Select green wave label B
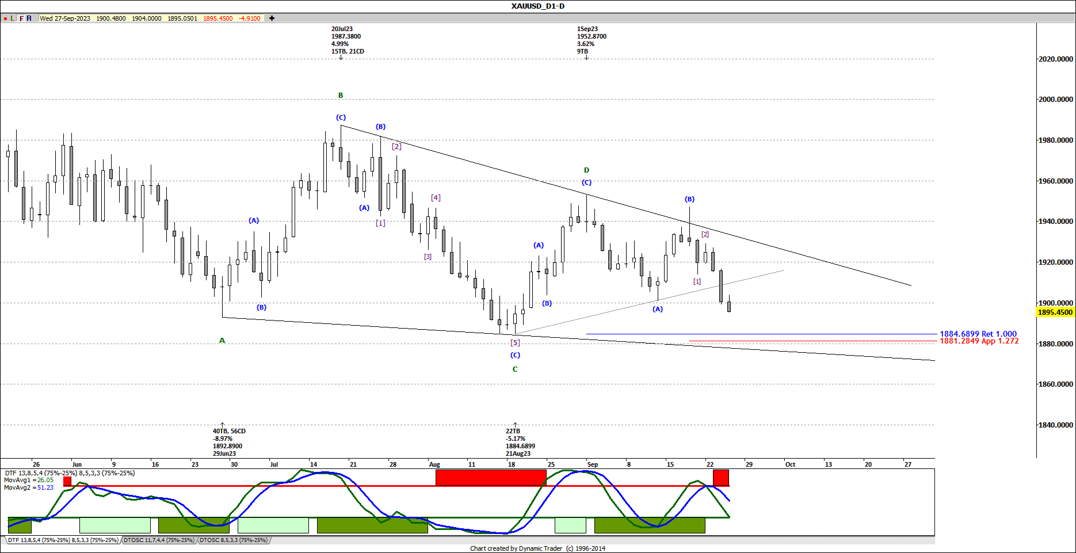This screenshot has height=553, width=1076. (341, 96)
